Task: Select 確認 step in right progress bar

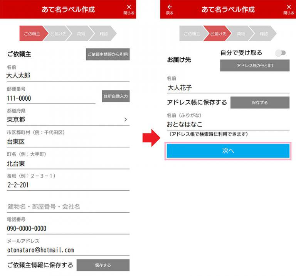Action: pyautogui.click(x=264, y=34)
